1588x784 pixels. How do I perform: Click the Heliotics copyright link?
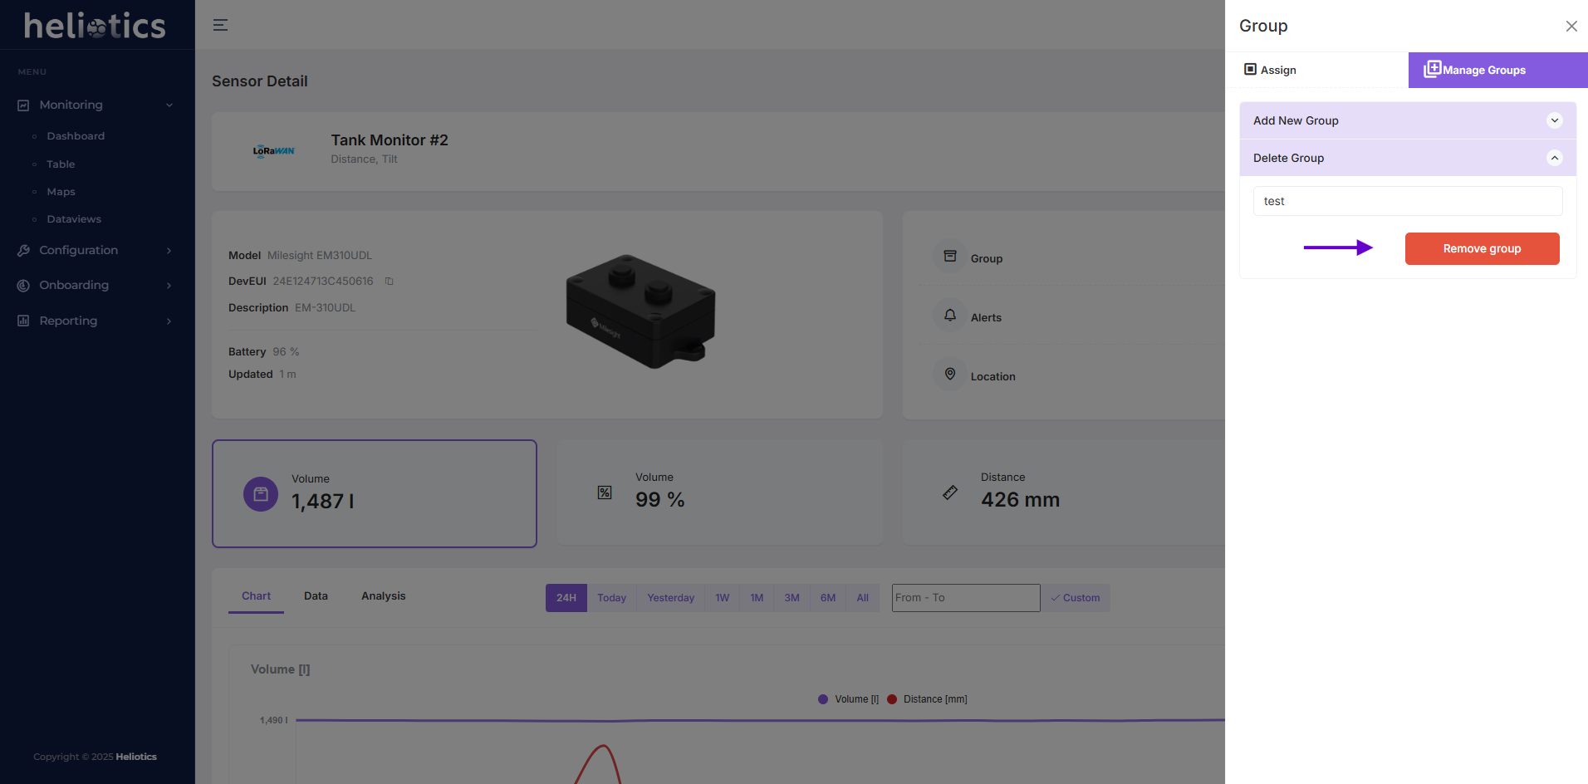pos(136,757)
